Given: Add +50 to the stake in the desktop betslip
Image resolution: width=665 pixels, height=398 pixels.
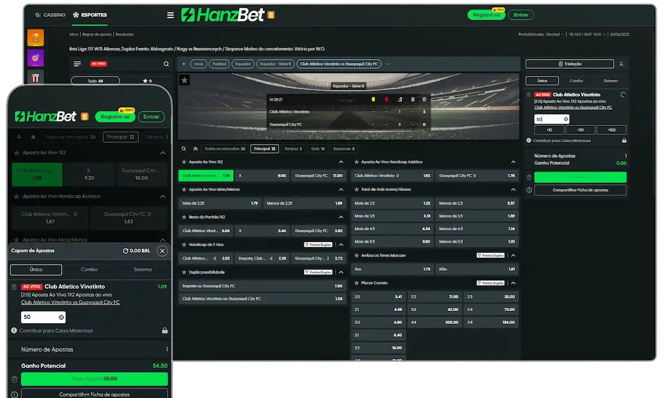Looking at the screenshot, I should pyautogui.click(x=580, y=130).
